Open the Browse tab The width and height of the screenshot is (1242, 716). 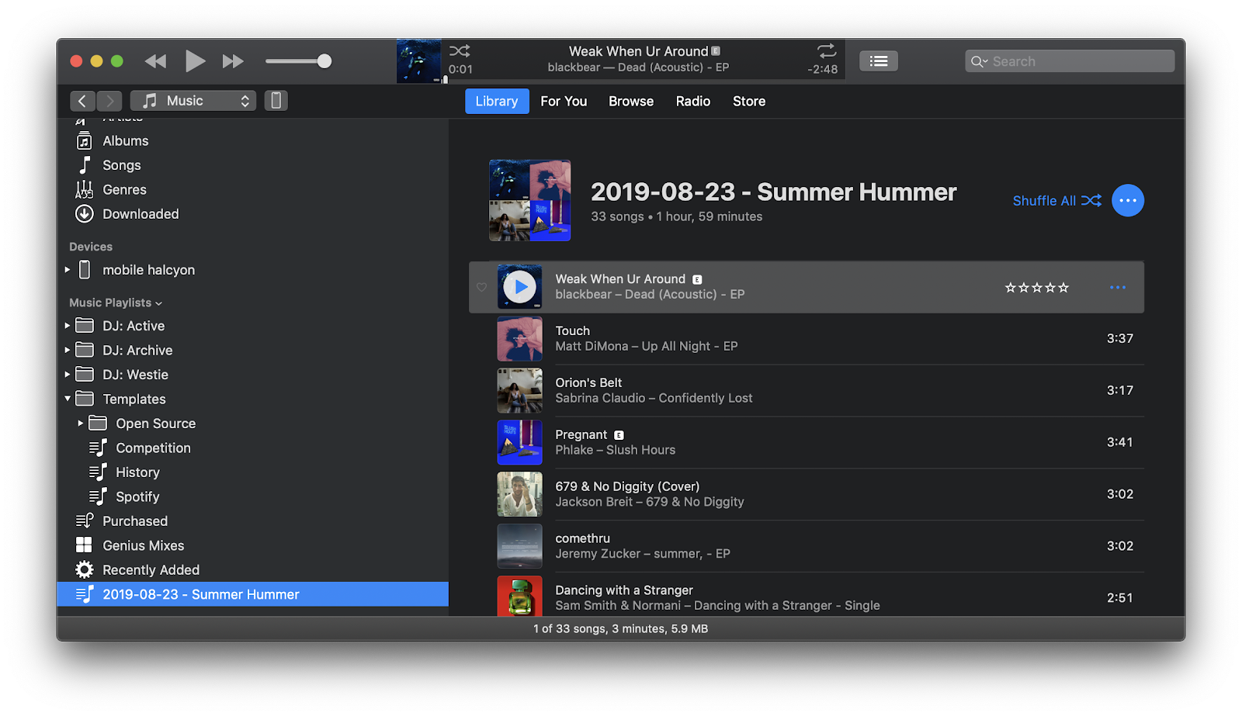[631, 101]
